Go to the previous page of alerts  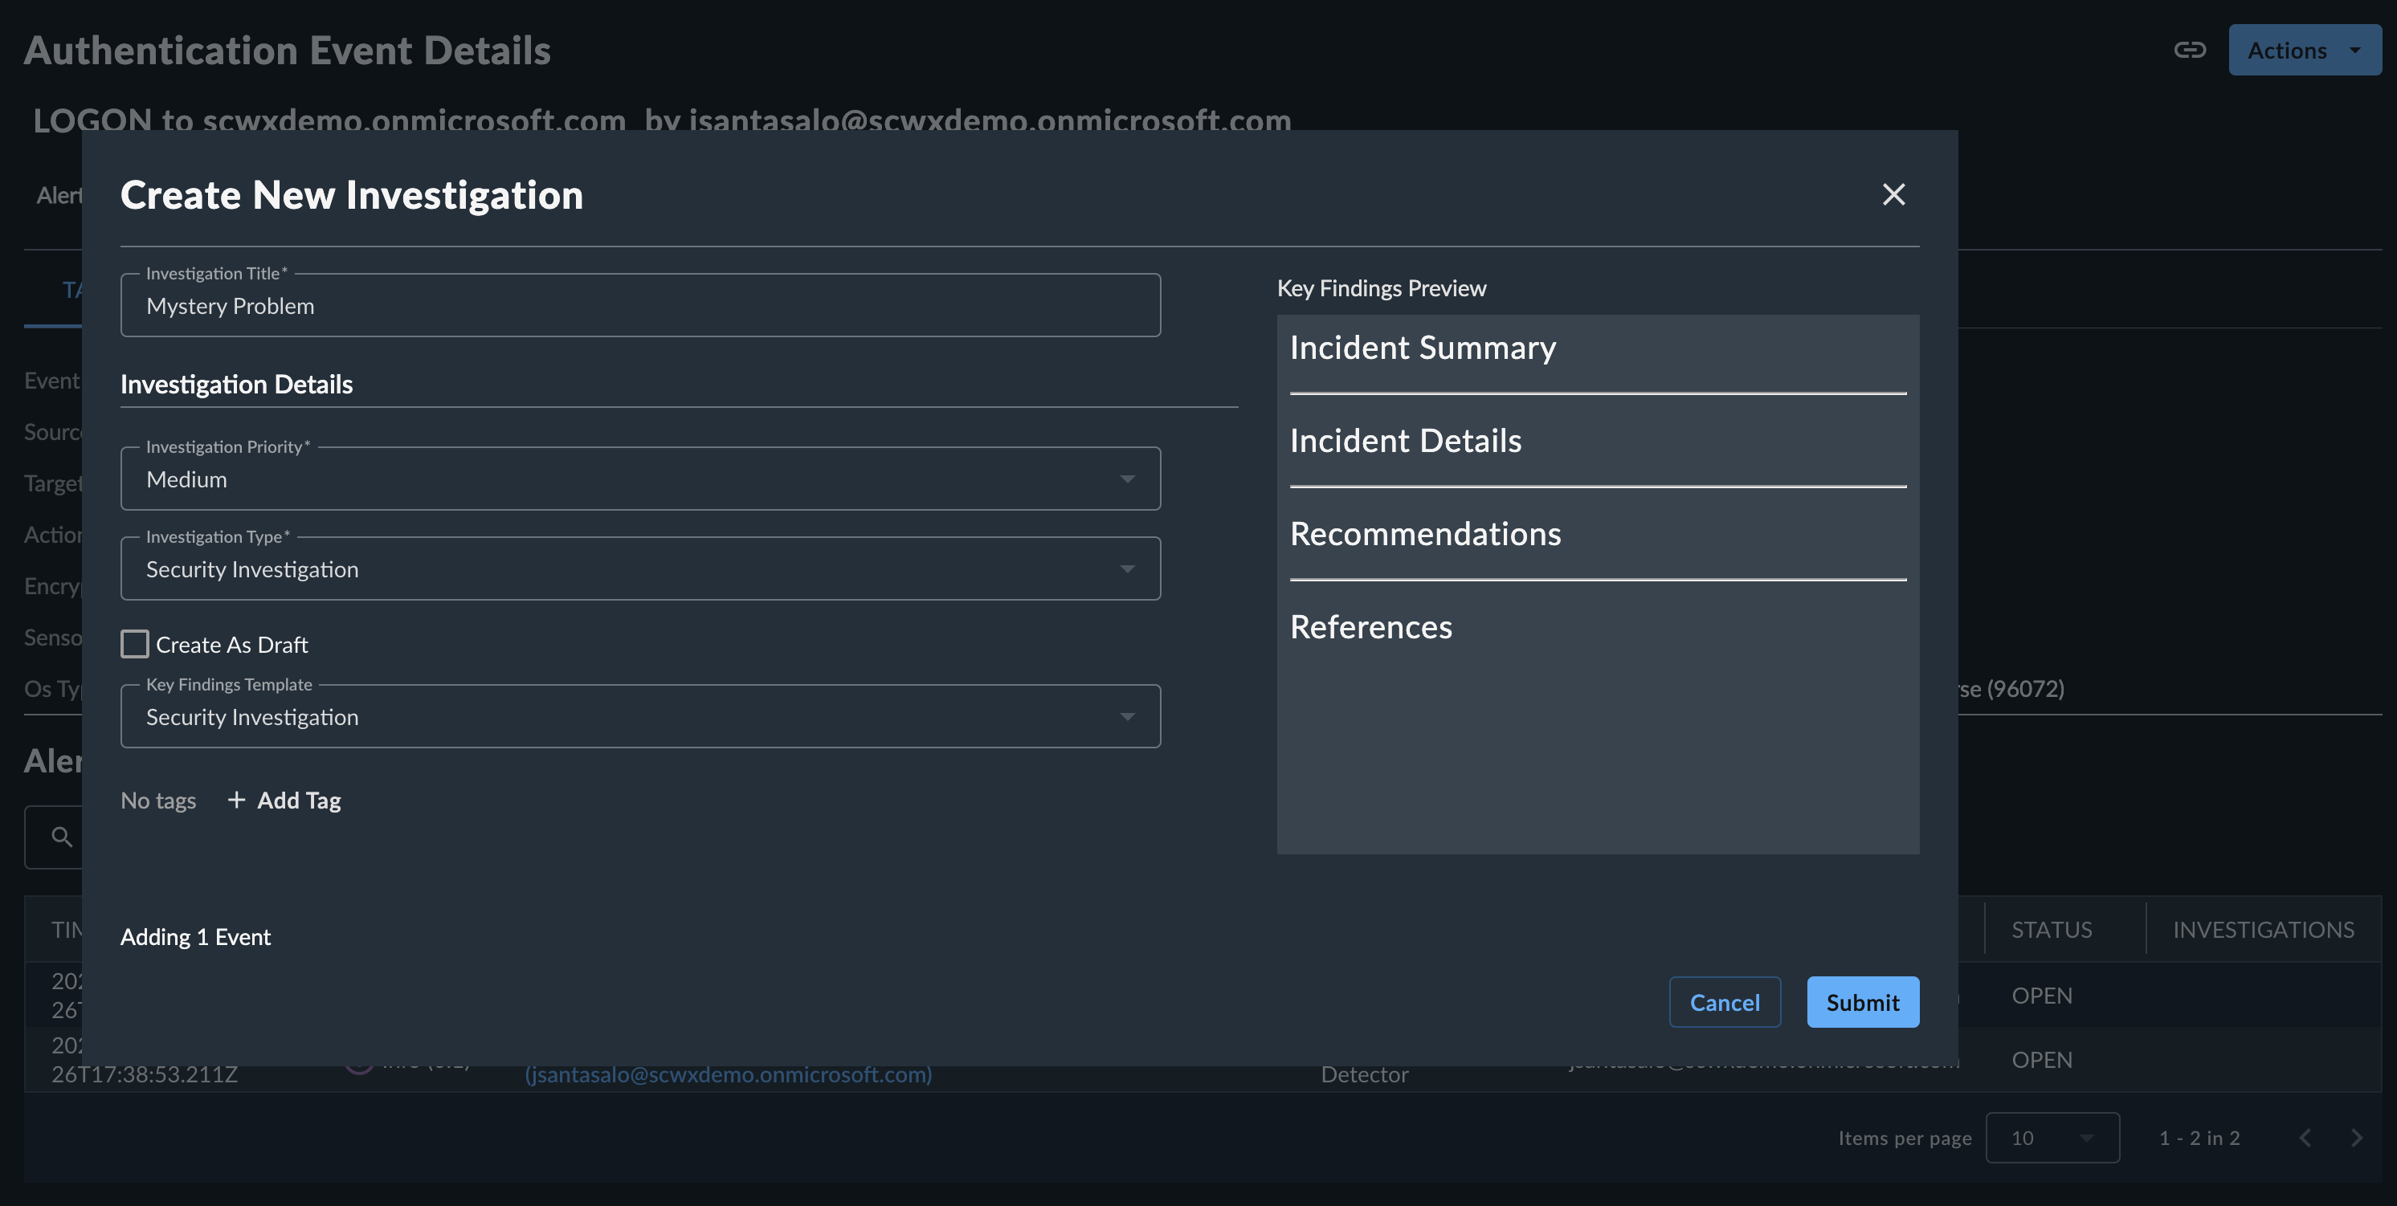coord(2305,1138)
